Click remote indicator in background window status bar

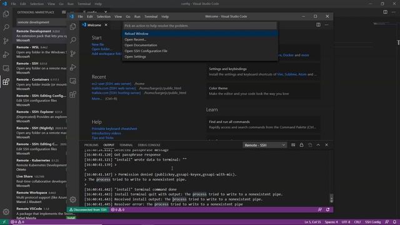click(x=4, y=222)
